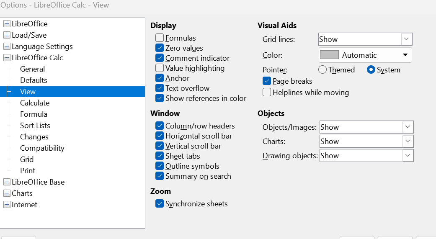Expand the LibreOffice tree node
The height and width of the screenshot is (239, 436).
pos(7,24)
